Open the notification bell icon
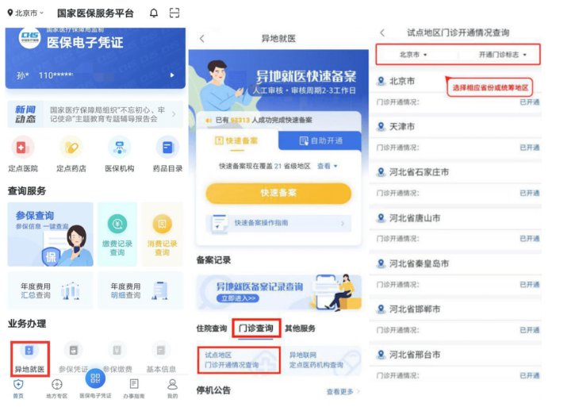Screen dimensions: 575x407 click(154, 13)
